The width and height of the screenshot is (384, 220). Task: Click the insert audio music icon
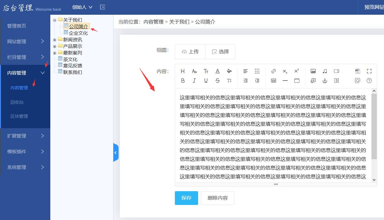tap(325, 71)
